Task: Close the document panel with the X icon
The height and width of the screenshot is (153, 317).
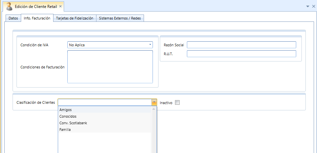Action: [314, 7]
